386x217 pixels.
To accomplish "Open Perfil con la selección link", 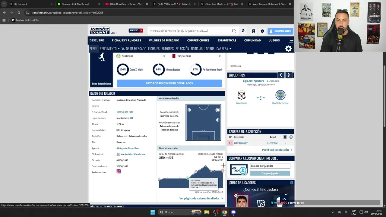I will (x=277, y=149).
